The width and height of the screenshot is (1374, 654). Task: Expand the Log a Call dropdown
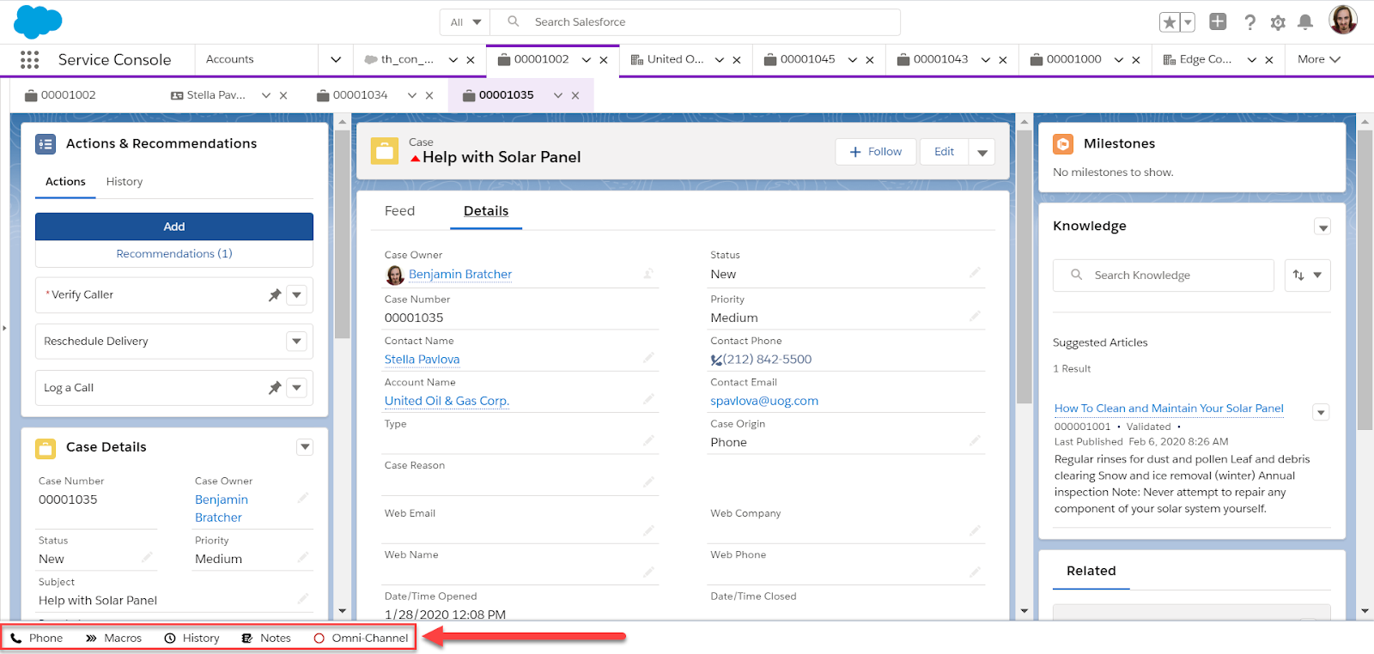[x=296, y=388]
